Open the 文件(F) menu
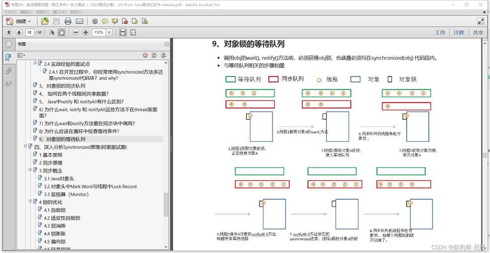The image size is (490, 253). [10, 12]
